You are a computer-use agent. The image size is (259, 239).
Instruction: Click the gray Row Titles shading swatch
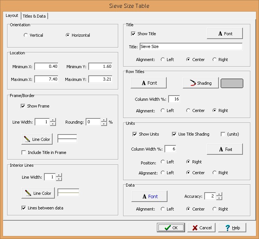click(232, 83)
